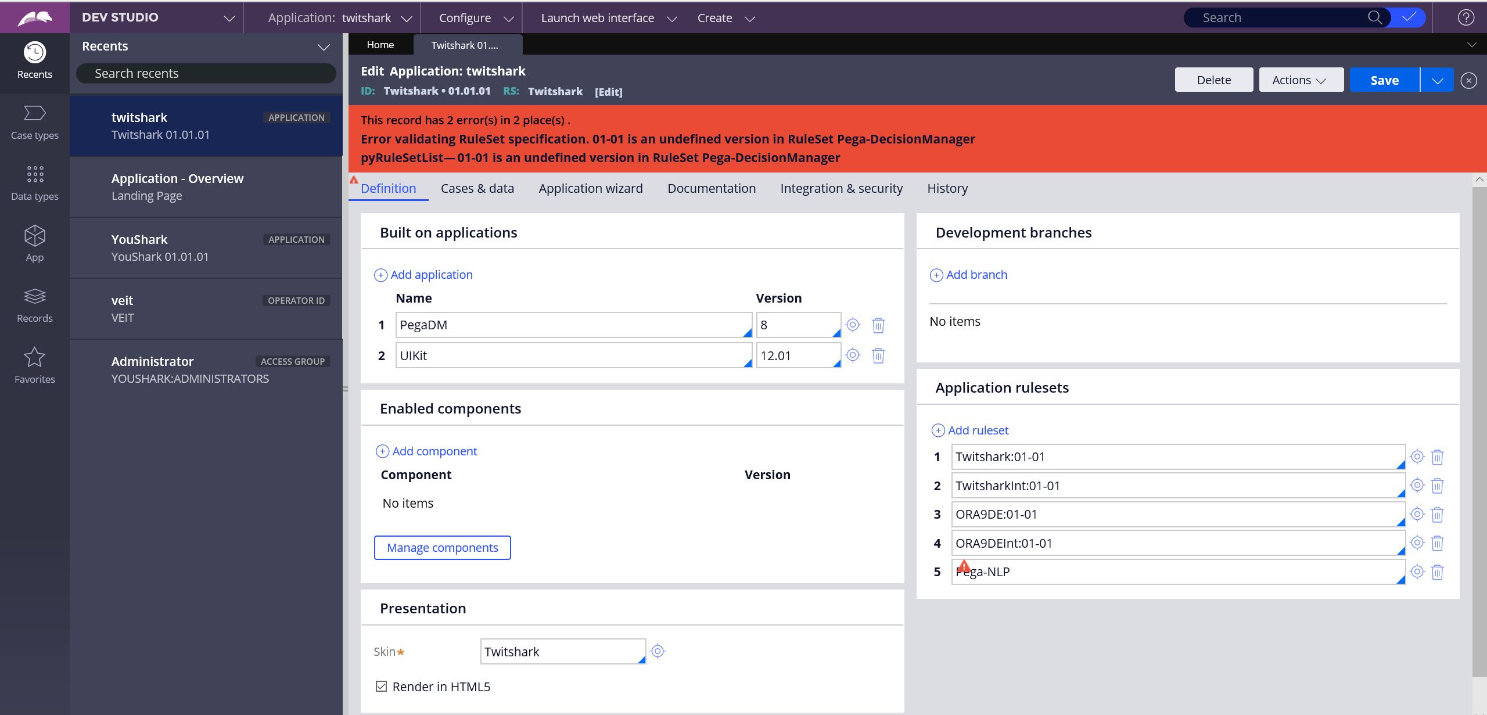Switch to the Definition tab
Screen dimensions: 1487x715
point(388,188)
